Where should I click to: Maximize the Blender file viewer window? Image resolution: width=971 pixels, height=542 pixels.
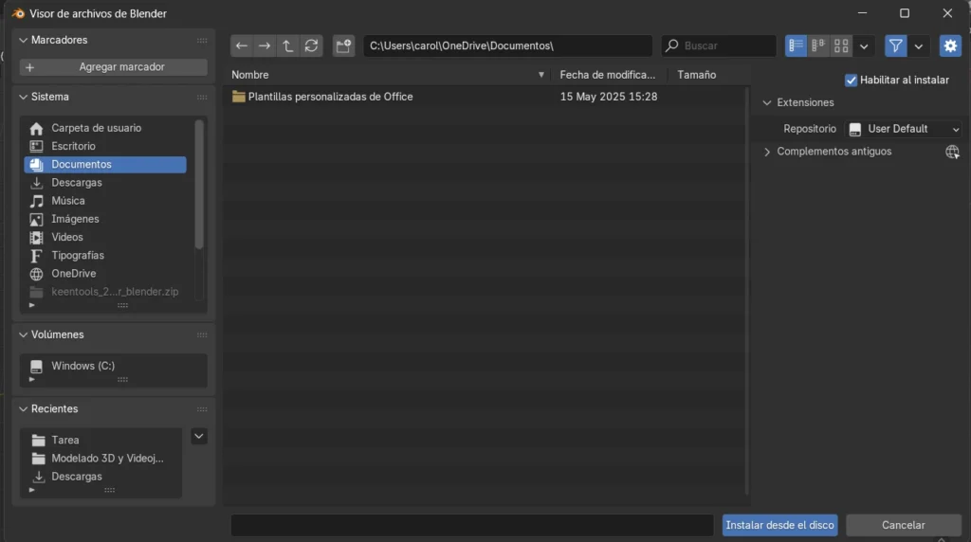click(905, 13)
